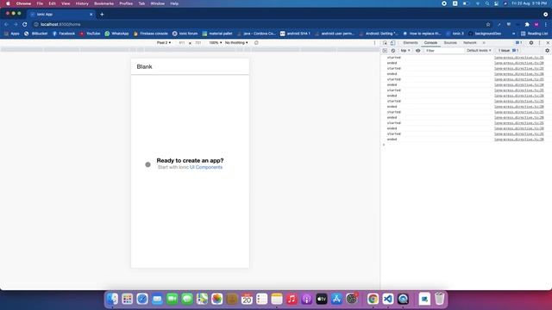Image resolution: width=552 pixels, height=310 pixels.
Task: Switch to the Sources tab
Action: click(x=450, y=43)
